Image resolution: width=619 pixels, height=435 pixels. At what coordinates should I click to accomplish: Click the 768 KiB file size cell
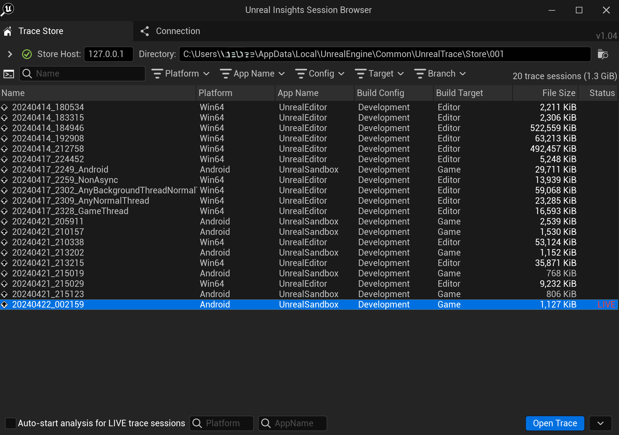(x=561, y=273)
